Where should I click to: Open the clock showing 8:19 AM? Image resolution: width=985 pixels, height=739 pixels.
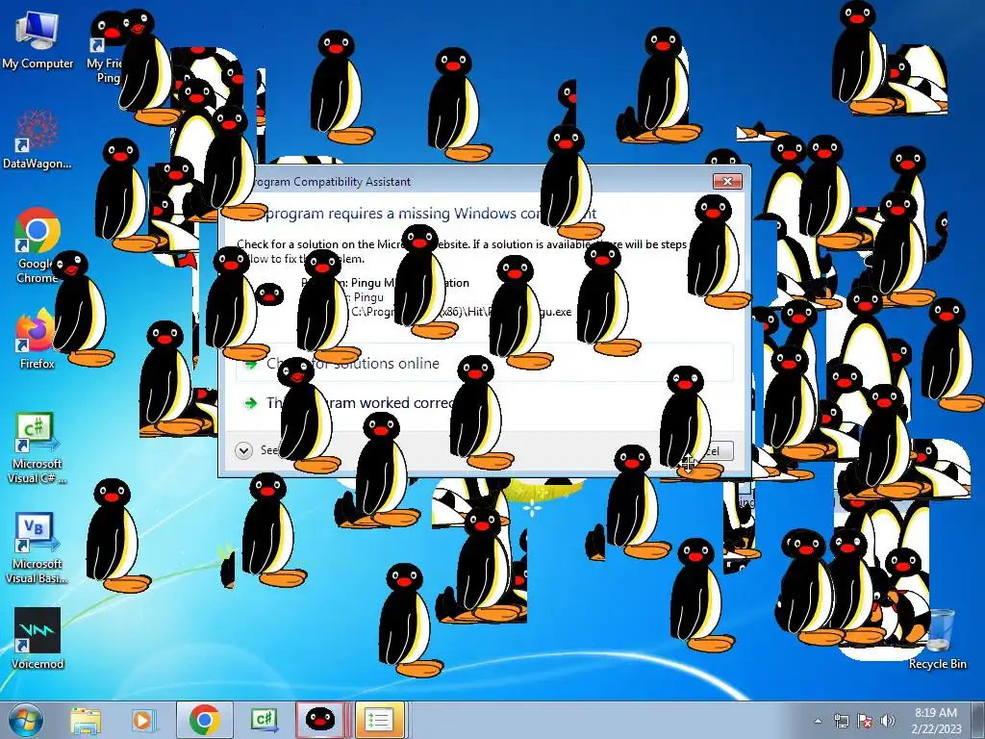tap(936, 720)
